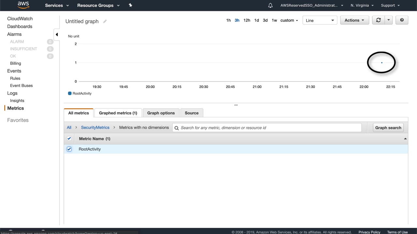
Task: Focus the metric search input field
Action: pyautogui.click(x=267, y=128)
